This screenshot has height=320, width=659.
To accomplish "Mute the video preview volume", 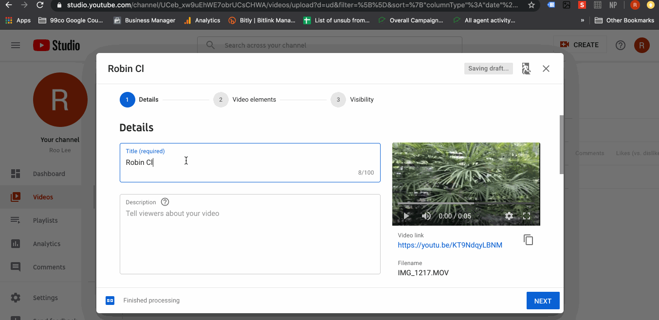I will (426, 216).
